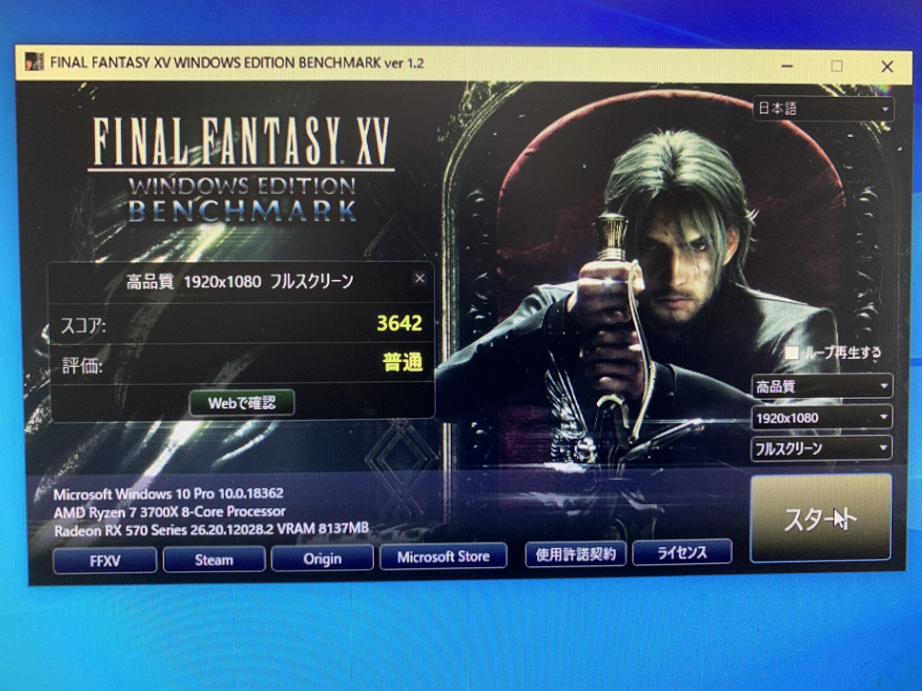922x691 pixels.
Task: Open the 使用許諾契約 agreement button
Action: pyautogui.click(x=576, y=554)
